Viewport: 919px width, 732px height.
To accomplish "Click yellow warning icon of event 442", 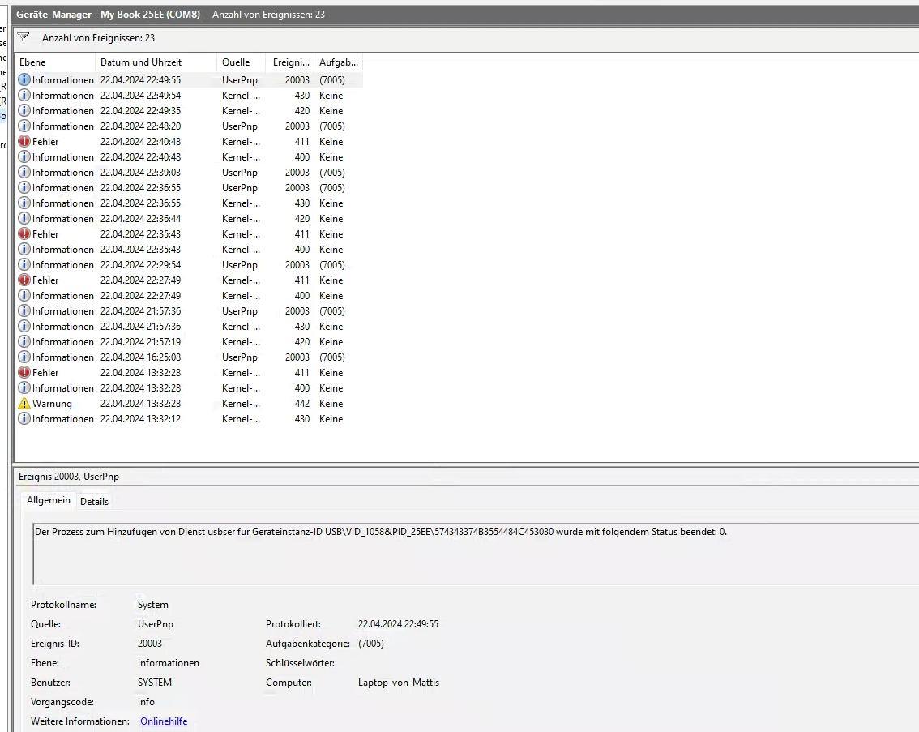I will point(24,403).
